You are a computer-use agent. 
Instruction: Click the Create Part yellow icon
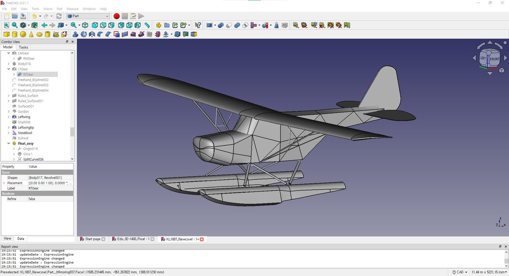[x=159, y=25]
